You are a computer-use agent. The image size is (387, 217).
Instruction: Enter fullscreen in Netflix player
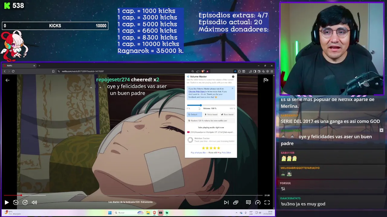(x=267, y=203)
